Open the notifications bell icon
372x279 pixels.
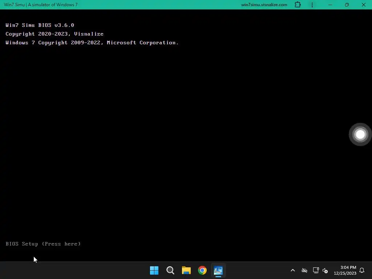362,270
